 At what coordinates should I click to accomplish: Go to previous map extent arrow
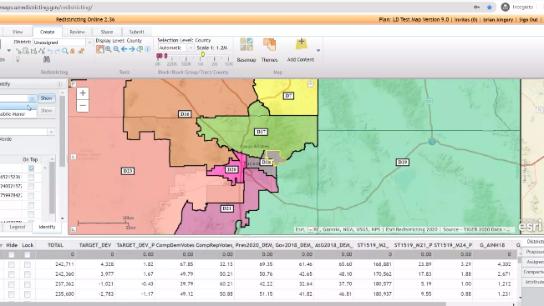[x=124, y=49]
